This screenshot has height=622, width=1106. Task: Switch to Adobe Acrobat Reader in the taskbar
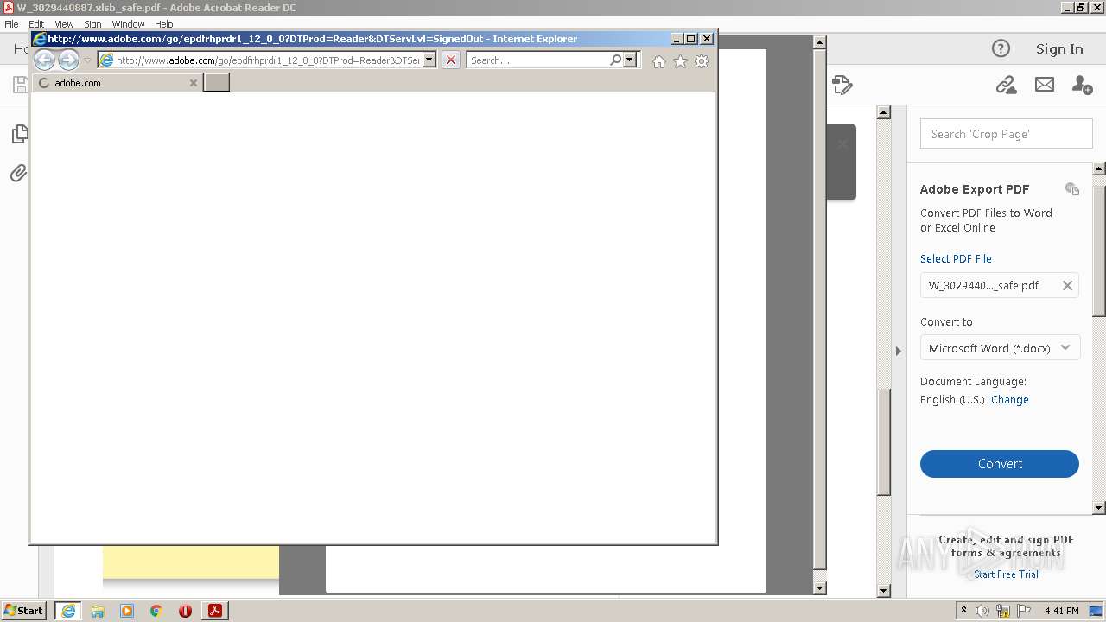coord(215,611)
